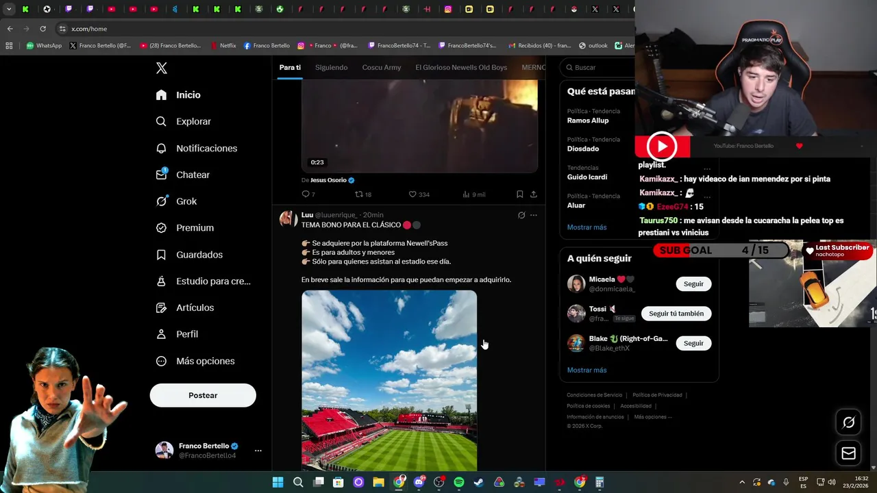Viewport: 877px width, 493px height.
Task: Open Spotify from the taskbar
Action: click(x=458, y=482)
